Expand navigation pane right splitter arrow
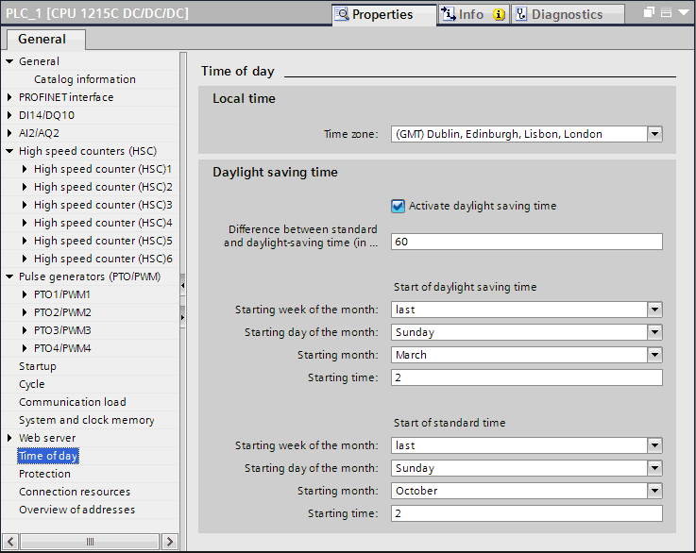Image resolution: width=696 pixels, height=553 pixels. (182, 317)
